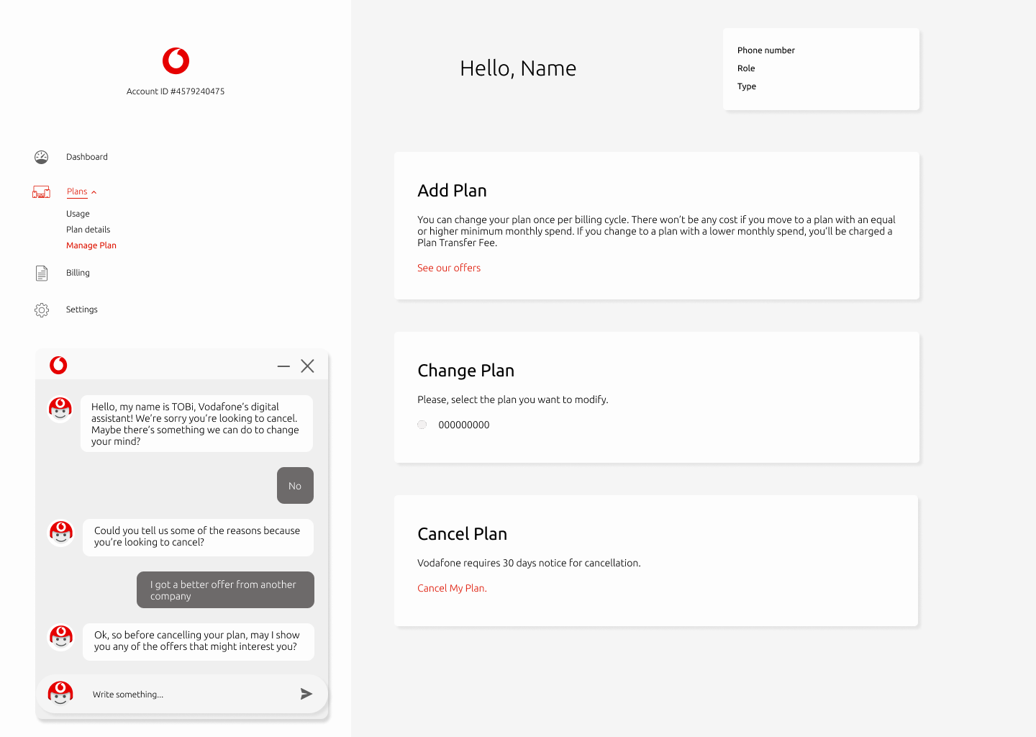
Task: Click the Plans devices icon
Action: [x=42, y=192]
